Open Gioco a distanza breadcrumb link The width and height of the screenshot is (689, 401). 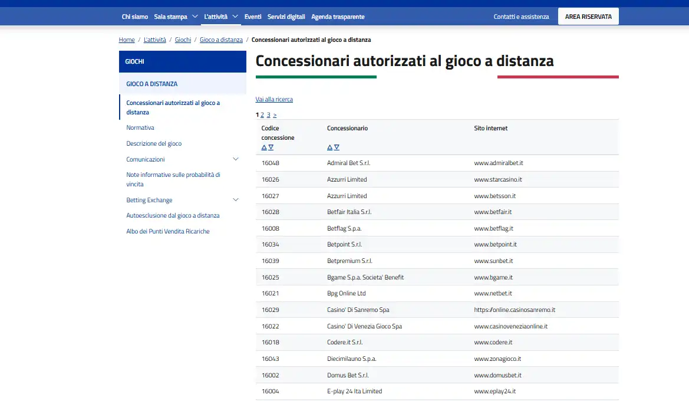pos(221,40)
